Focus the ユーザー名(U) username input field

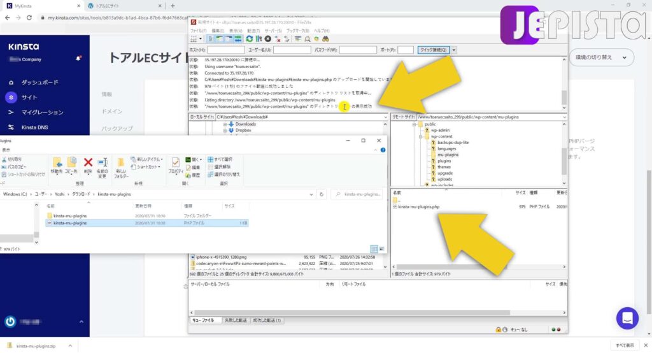click(292, 50)
